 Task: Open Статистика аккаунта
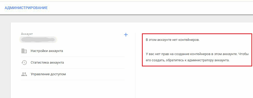click(47, 63)
